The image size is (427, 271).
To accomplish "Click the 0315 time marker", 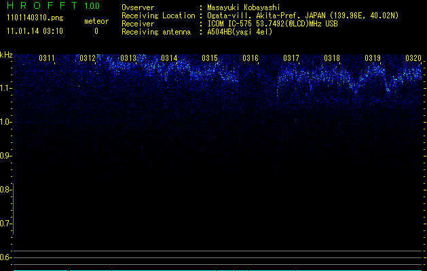I will 210,58.
